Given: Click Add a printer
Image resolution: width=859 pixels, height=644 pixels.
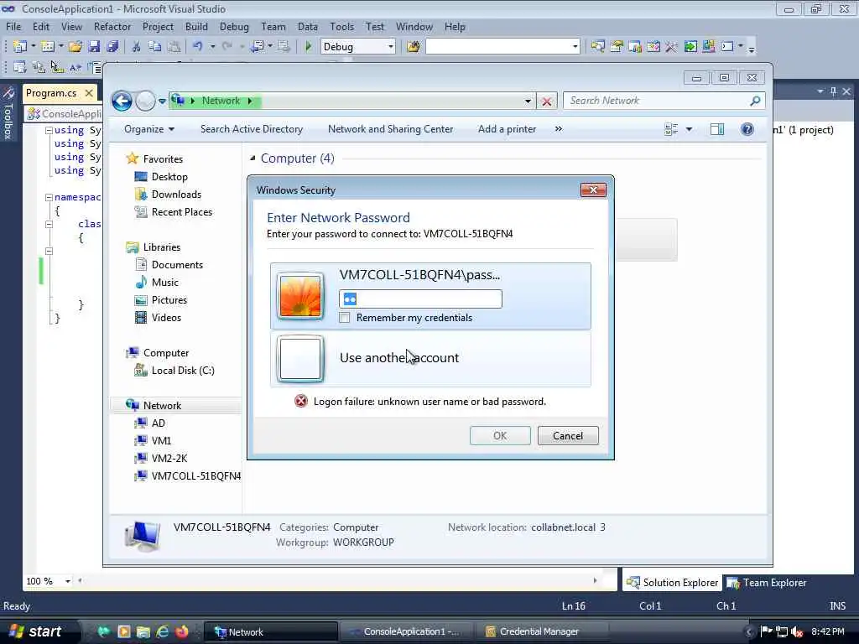Looking at the screenshot, I should (x=507, y=129).
